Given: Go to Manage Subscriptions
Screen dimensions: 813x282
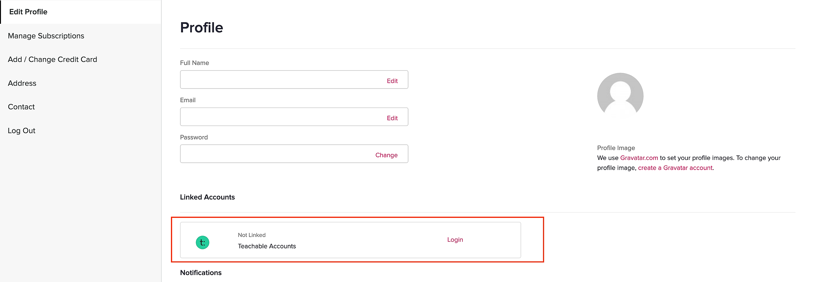Looking at the screenshot, I should coord(46,36).
